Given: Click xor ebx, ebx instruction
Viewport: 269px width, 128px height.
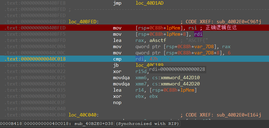Looking at the screenshot, I should point(135,96).
